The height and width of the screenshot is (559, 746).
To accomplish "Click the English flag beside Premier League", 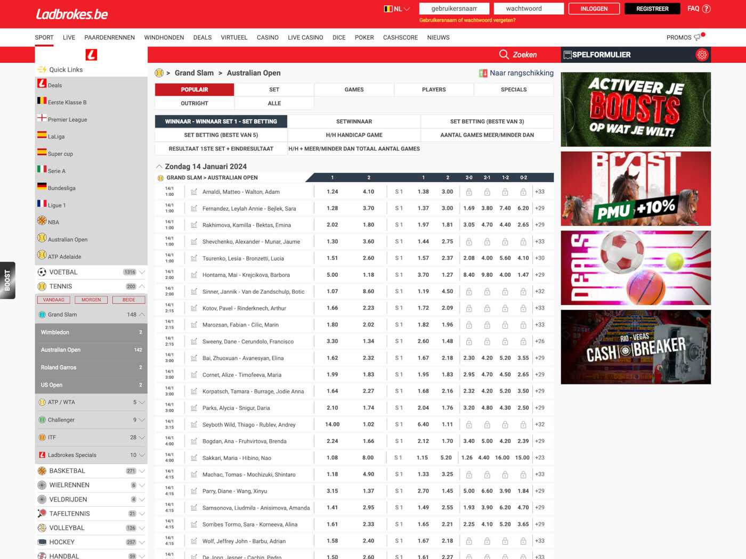I will 42,118.
